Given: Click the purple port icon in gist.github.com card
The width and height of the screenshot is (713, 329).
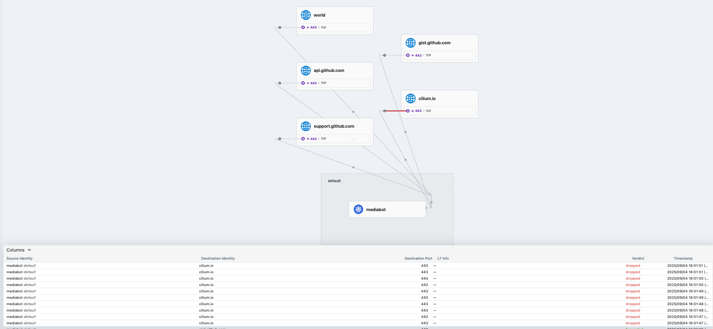Looking at the screenshot, I should click(x=408, y=55).
